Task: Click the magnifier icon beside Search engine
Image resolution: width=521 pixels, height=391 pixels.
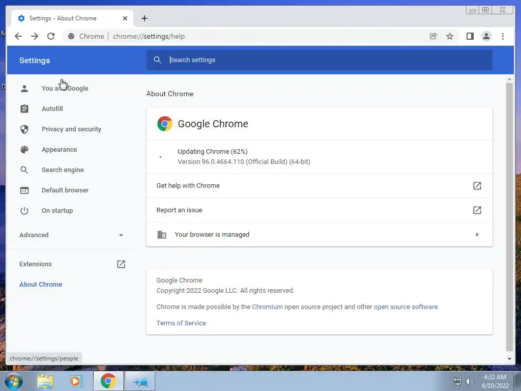Action: (24, 170)
